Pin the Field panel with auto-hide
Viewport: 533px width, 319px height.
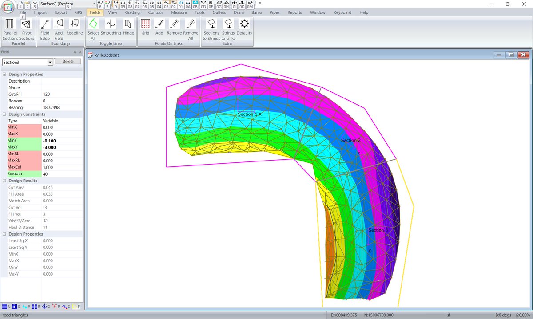75,52
